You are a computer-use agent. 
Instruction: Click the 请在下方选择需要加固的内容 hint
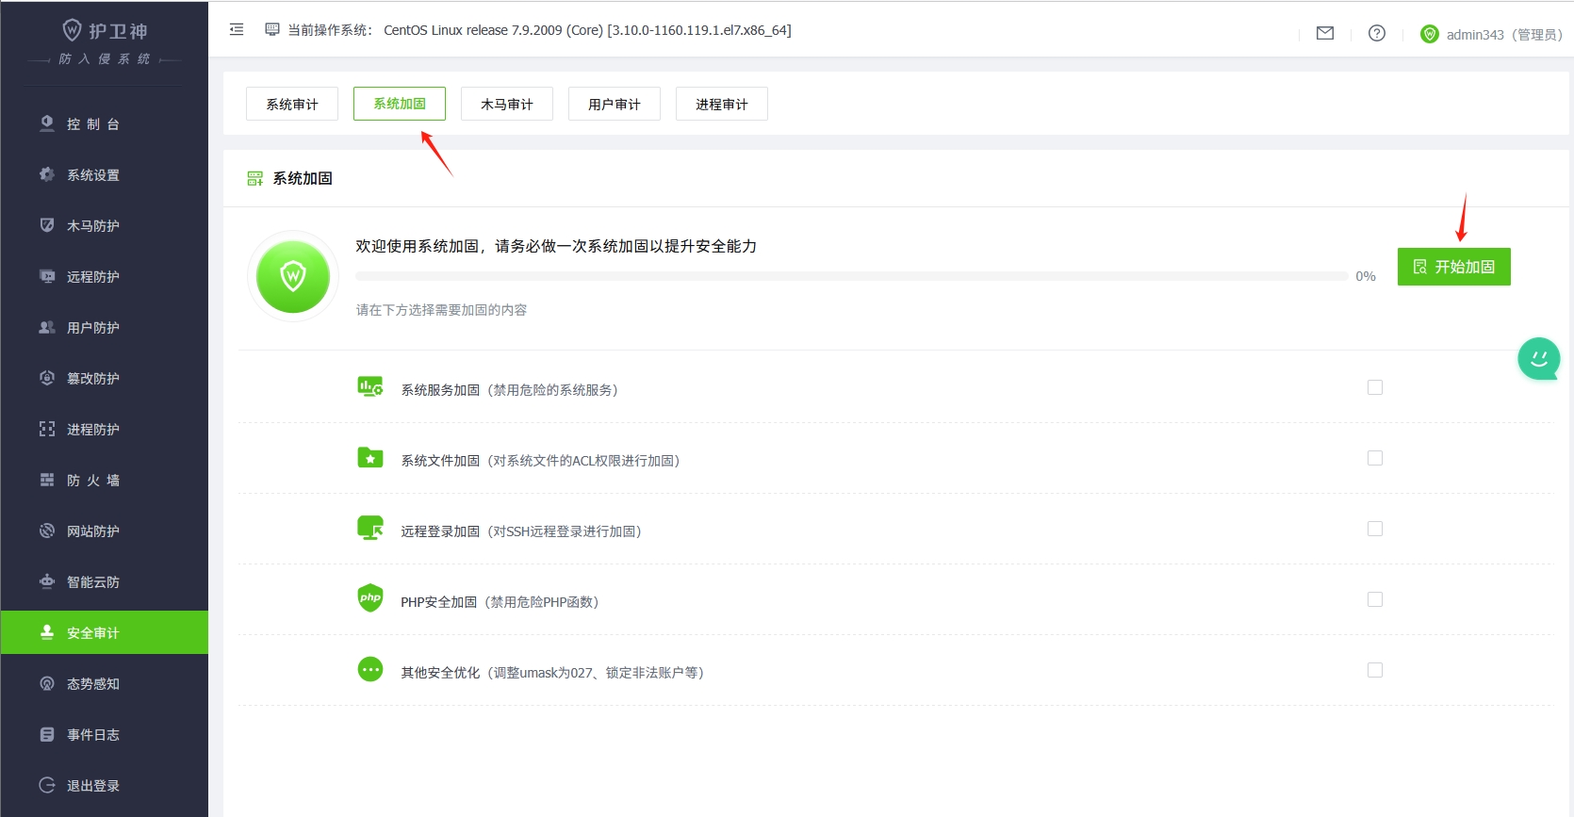[x=441, y=310]
